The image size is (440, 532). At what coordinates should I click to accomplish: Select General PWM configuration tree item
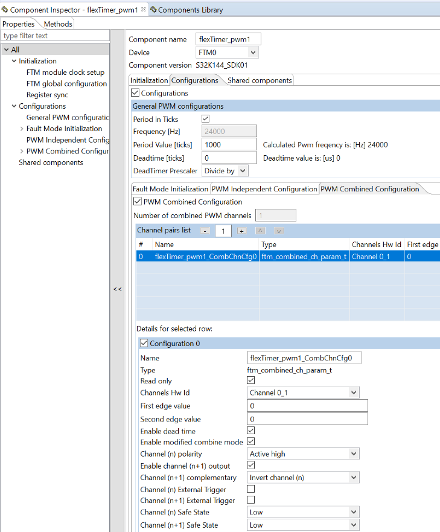[x=68, y=117]
